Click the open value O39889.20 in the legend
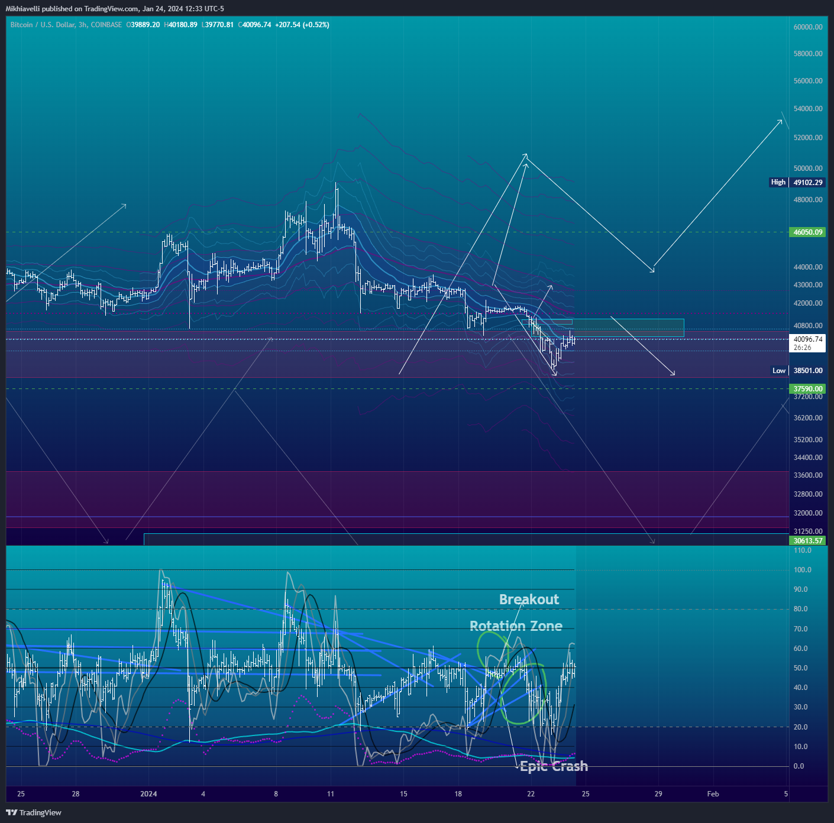The height and width of the screenshot is (823, 834). pyautogui.click(x=143, y=25)
